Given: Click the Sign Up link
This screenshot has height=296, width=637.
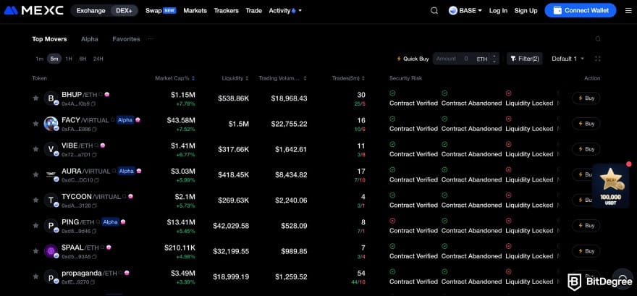Looking at the screenshot, I should [526, 11].
